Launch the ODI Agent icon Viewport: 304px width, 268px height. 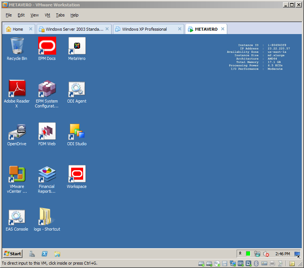point(77,89)
